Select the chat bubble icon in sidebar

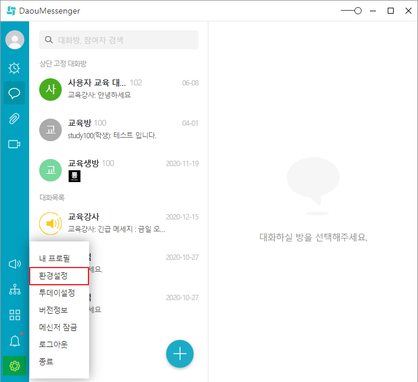(15, 93)
